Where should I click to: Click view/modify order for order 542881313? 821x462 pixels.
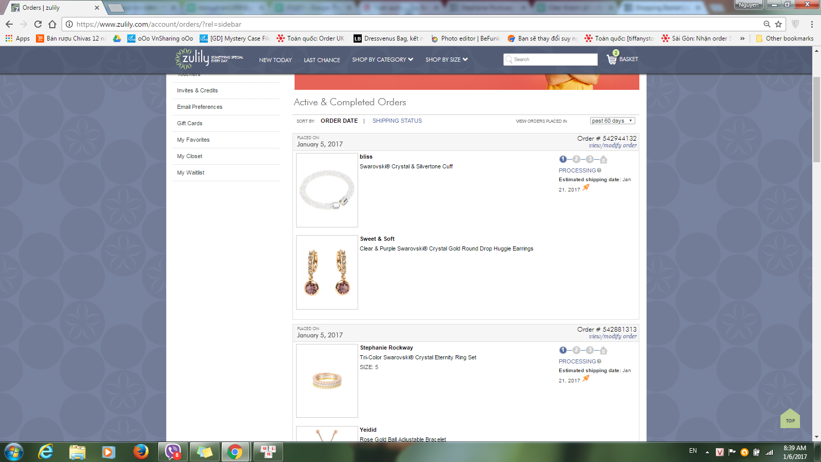click(613, 337)
